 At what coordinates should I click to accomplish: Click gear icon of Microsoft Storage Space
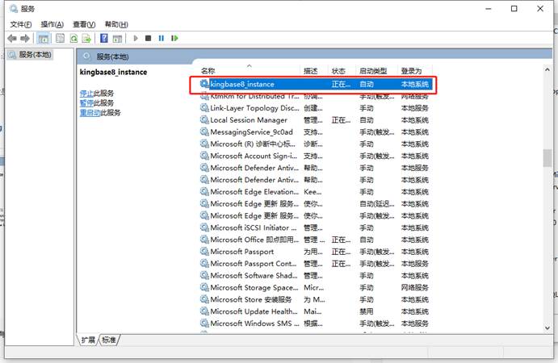(204, 287)
